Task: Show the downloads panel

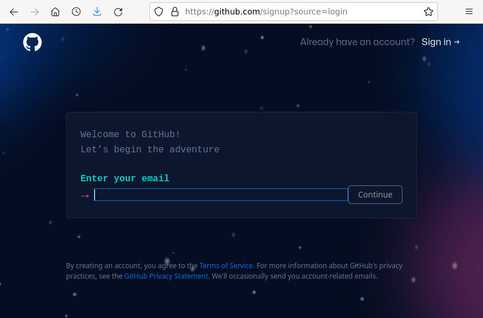Action: pyautogui.click(x=97, y=12)
